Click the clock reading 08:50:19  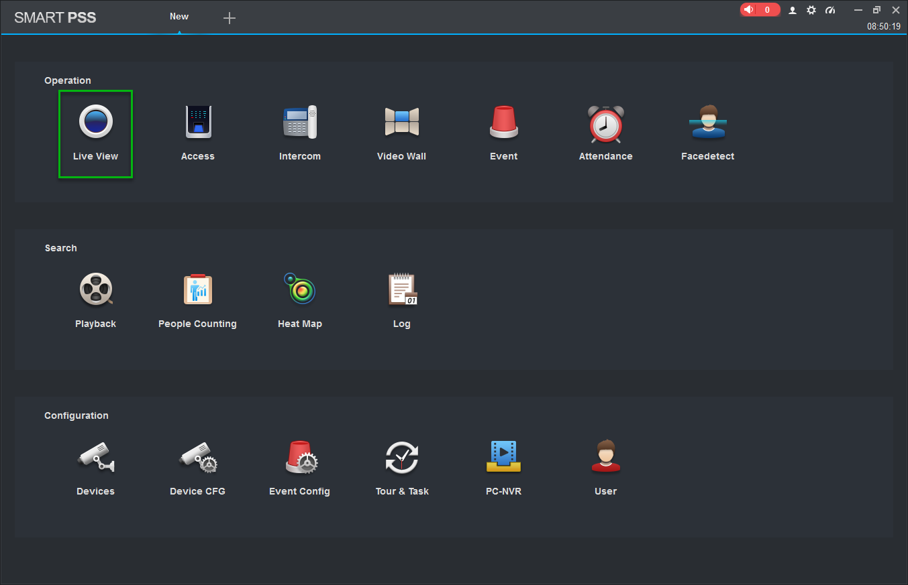point(884,27)
